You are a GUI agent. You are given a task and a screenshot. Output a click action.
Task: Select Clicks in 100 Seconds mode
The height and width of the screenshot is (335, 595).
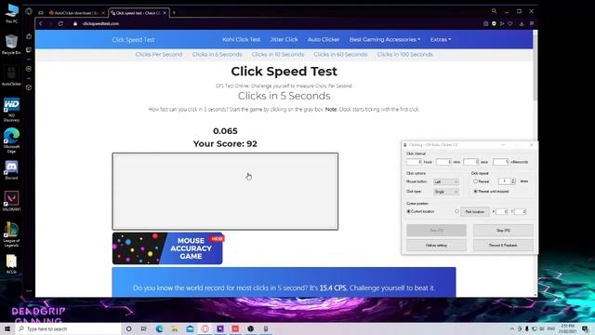[405, 55]
